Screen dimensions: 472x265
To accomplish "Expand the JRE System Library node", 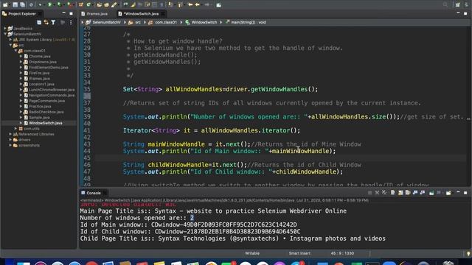I will (10, 40).
